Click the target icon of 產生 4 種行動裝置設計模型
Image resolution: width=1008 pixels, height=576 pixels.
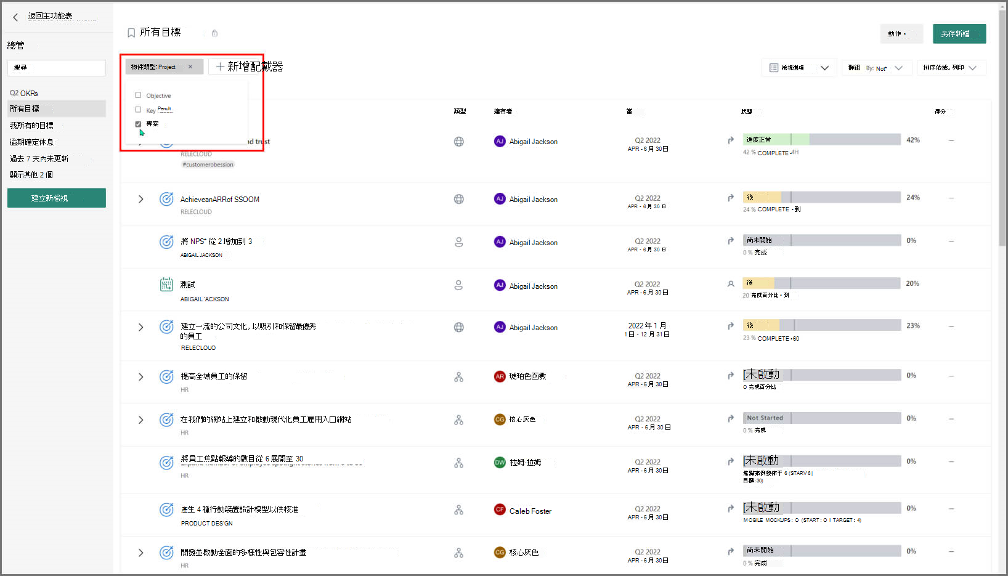point(166,510)
